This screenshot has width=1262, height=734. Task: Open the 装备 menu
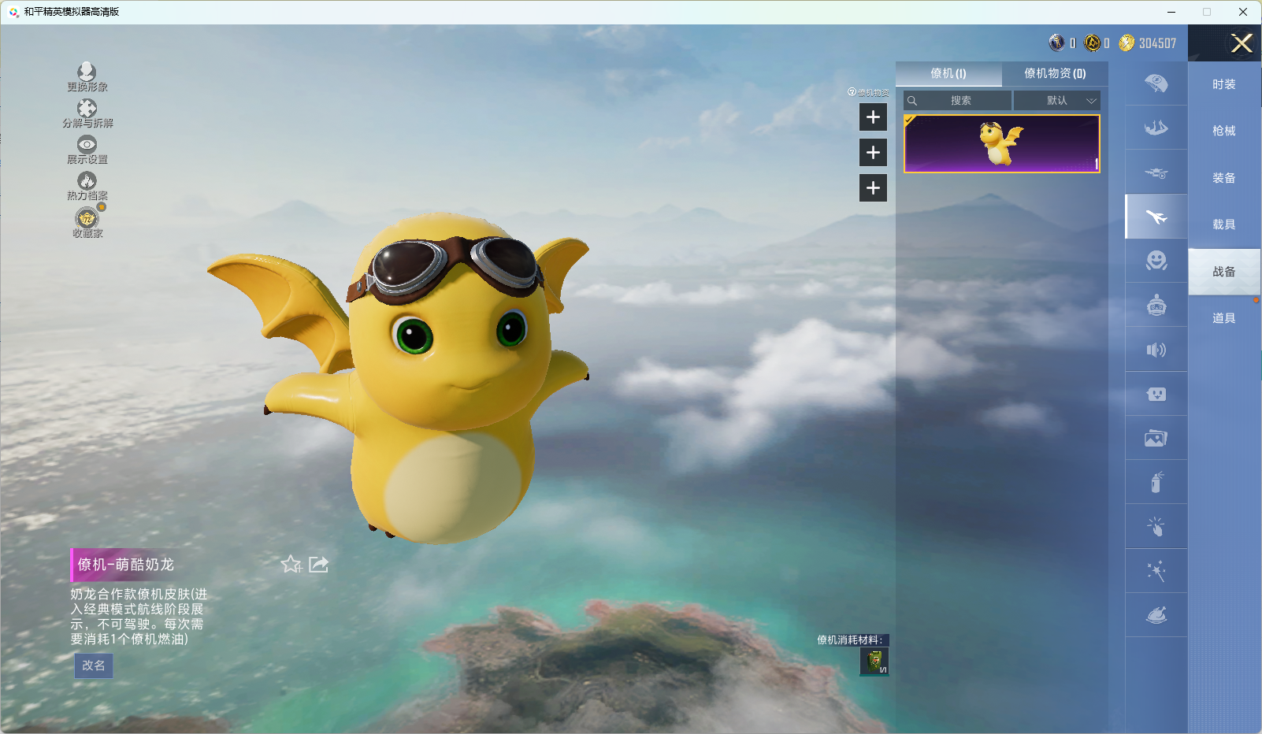click(x=1224, y=178)
